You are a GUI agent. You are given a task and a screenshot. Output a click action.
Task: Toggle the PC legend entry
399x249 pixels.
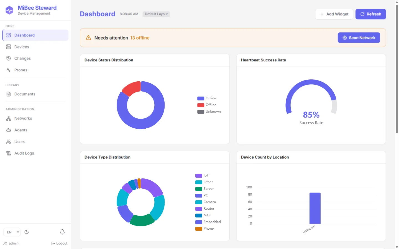(202, 195)
